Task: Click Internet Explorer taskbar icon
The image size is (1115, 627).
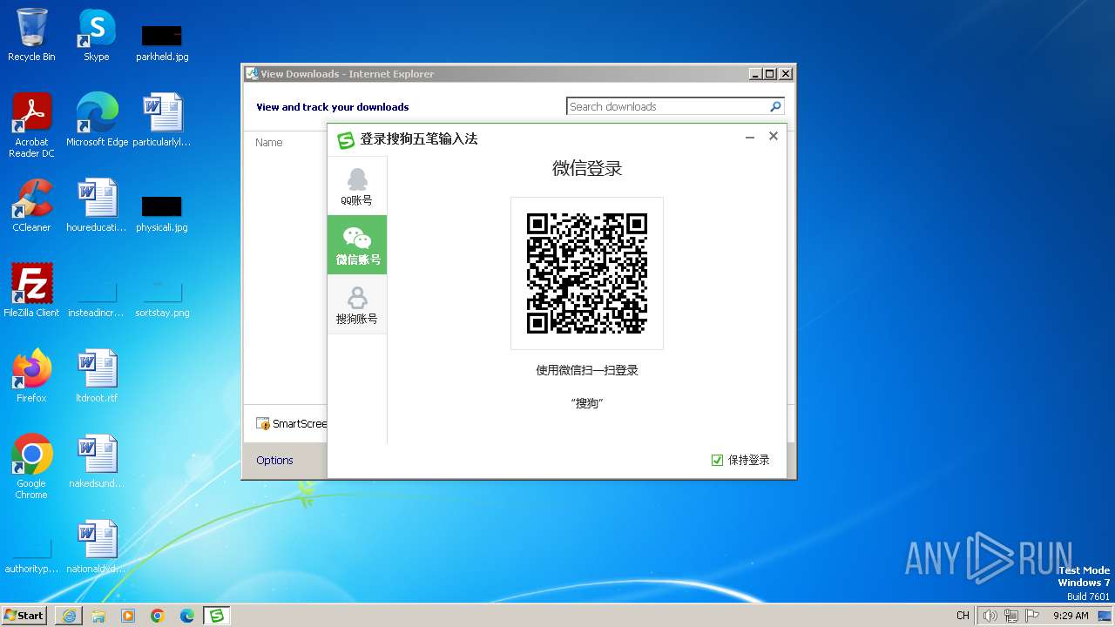Action: [69, 615]
